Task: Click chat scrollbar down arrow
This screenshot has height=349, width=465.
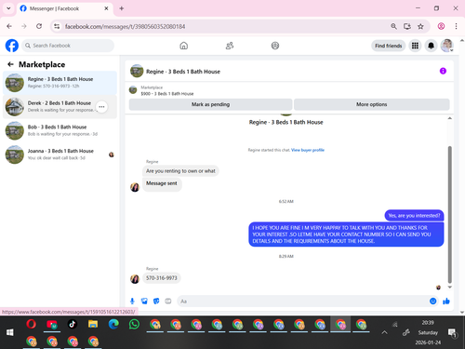Action: pos(449,287)
